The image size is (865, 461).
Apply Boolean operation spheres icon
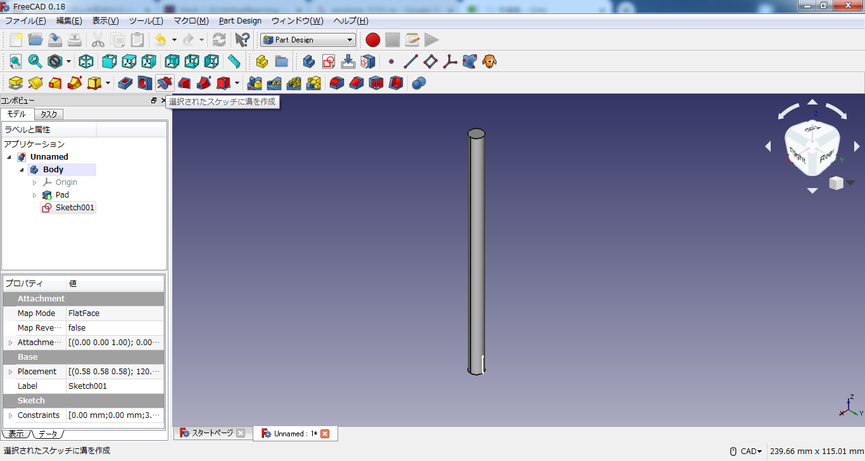(x=419, y=83)
